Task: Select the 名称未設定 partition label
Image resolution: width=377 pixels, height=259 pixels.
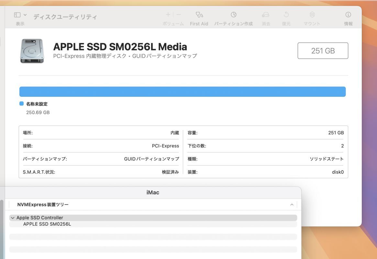Action: 37,104
